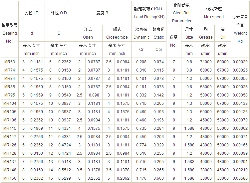The height and width of the screenshot is (183, 250).
Task: Select weight 0.00099 for MR128
Action: pyautogui.click(x=240, y=153)
